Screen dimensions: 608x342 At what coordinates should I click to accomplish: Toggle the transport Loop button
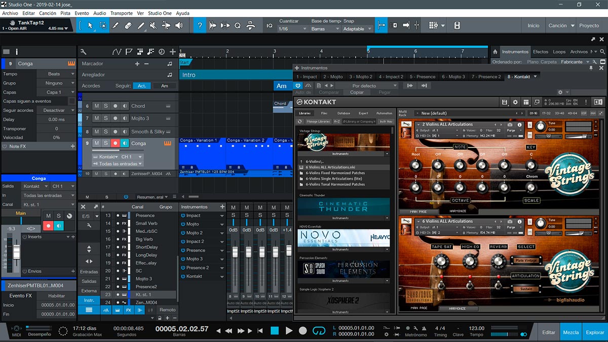click(x=319, y=330)
